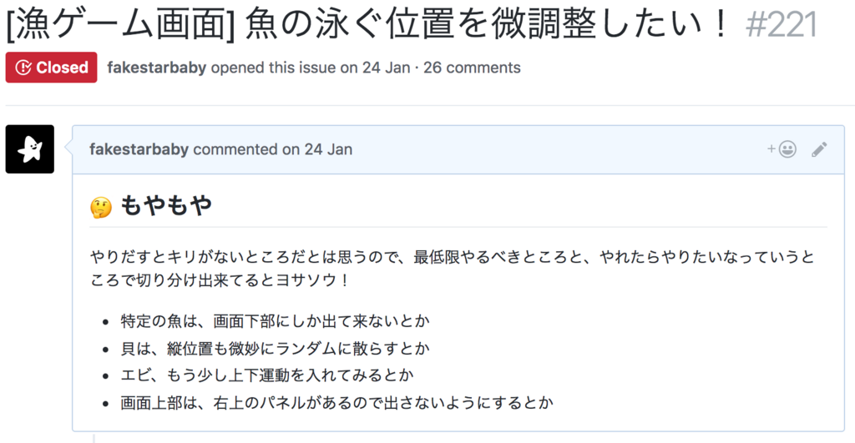Click the bullet item starting with 貝は
The height and width of the screenshot is (443, 855).
click(x=275, y=348)
